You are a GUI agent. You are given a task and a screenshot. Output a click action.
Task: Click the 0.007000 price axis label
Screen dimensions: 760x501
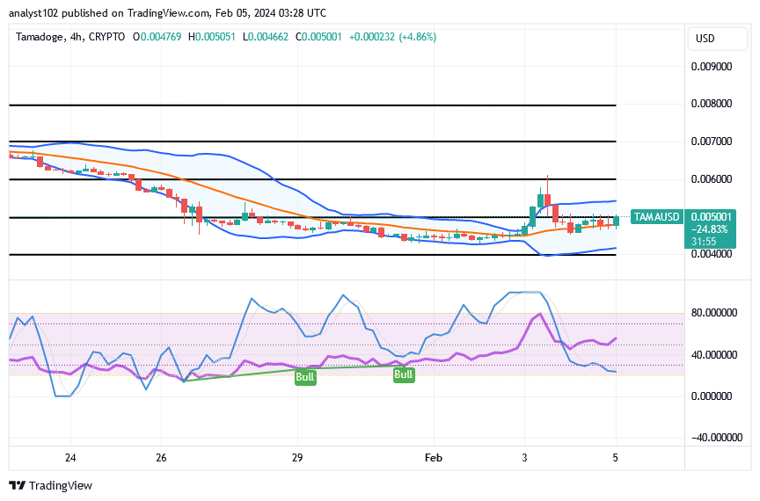point(711,142)
